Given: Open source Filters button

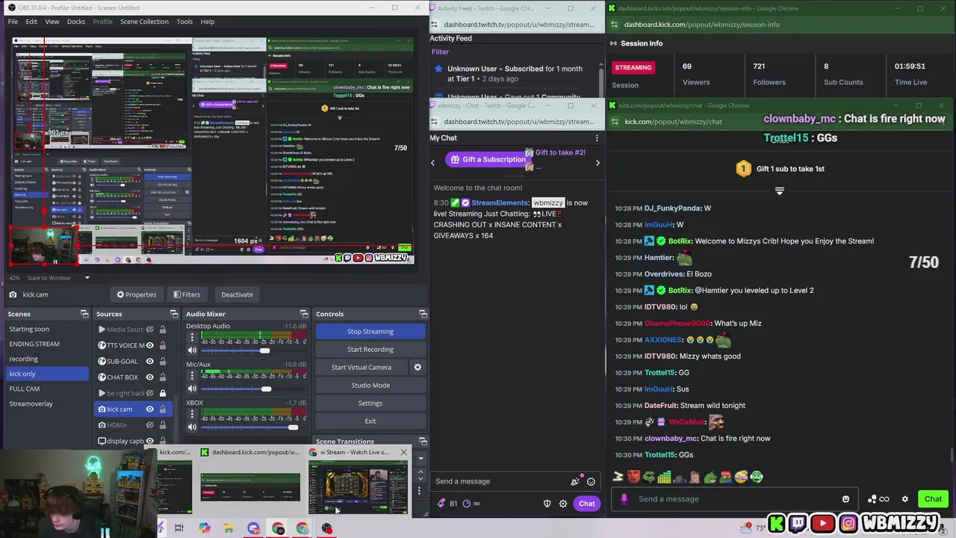Looking at the screenshot, I should (x=186, y=294).
